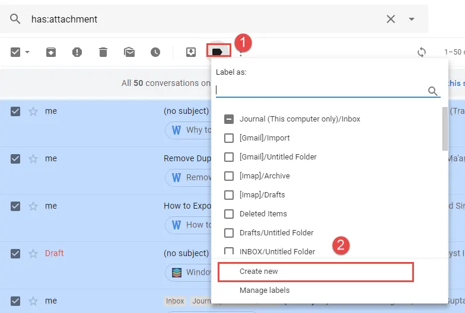Star the first (no subject) email
465x313 pixels.
click(33, 111)
